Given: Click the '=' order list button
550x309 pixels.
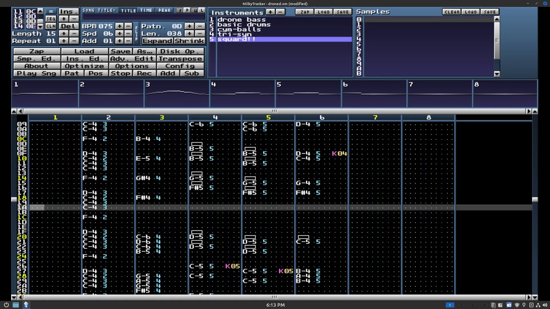Looking at the screenshot, I should point(51,12).
